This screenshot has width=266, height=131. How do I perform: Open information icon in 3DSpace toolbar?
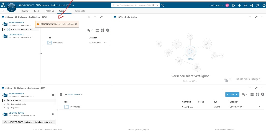108,30
